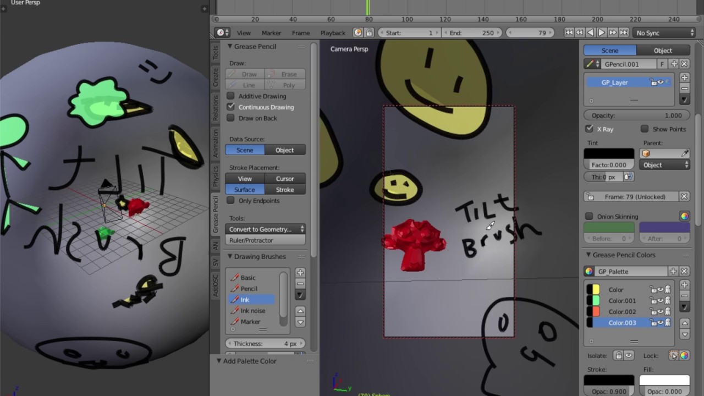
Task: Toggle the fake user F button for GPencil.001
Action: pos(662,64)
